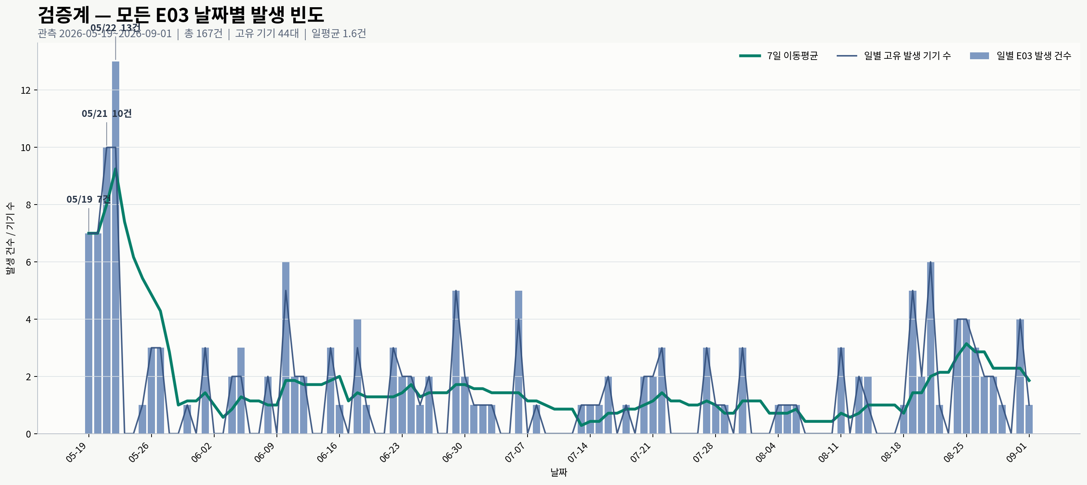
Task: Click the green 7일 이동평균 legend line swatch
Action: [750, 56]
